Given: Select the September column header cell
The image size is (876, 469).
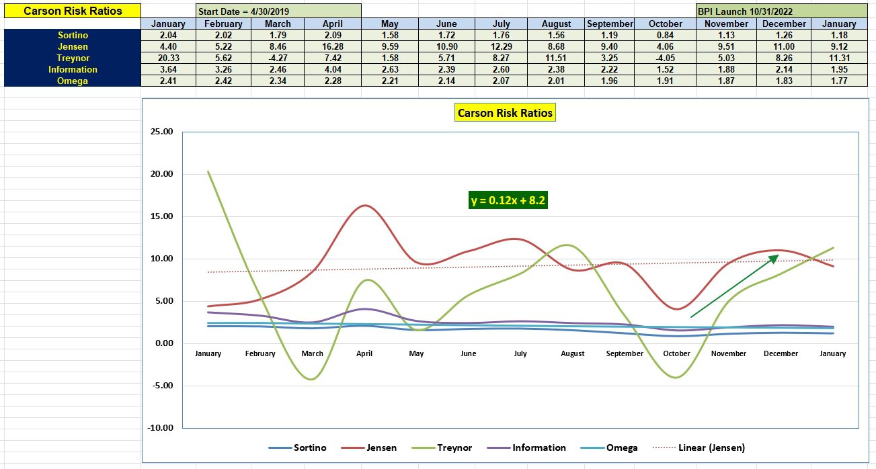Looking at the screenshot, I should tap(610, 24).
